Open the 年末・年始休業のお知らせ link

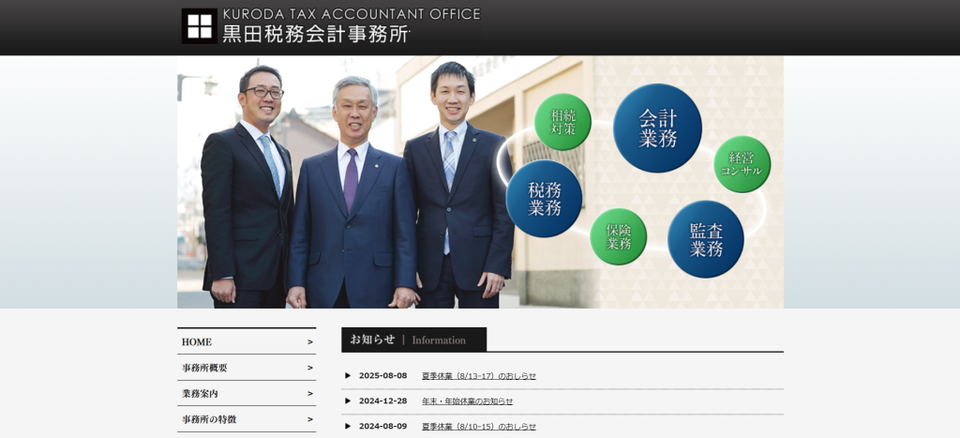tap(467, 401)
